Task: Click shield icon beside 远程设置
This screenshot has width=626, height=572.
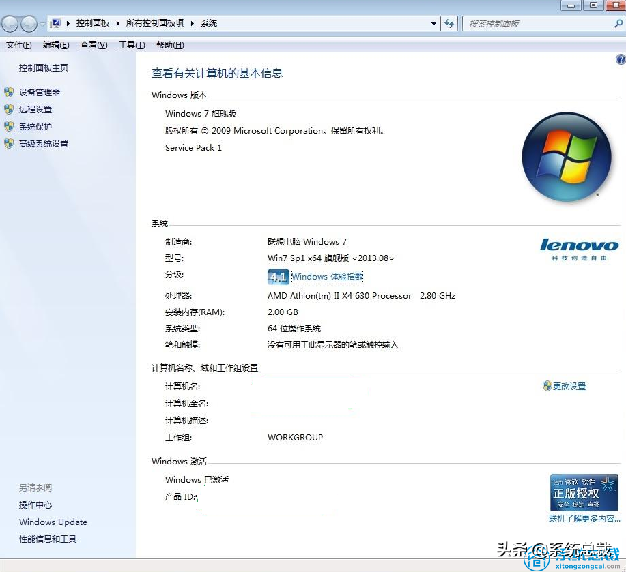Action: [x=9, y=110]
